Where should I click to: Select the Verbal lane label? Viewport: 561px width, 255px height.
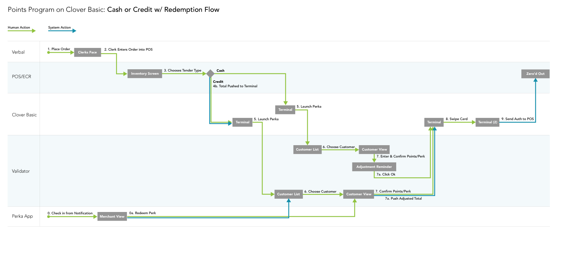(18, 52)
